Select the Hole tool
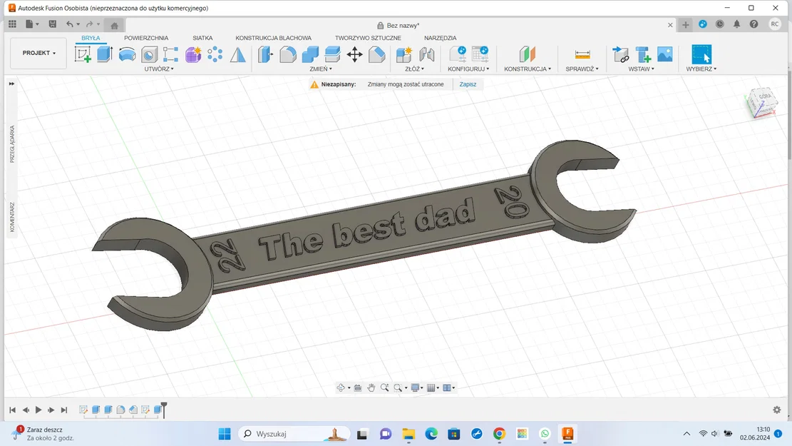The image size is (792, 446). pyautogui.click(x=149, y=55)
